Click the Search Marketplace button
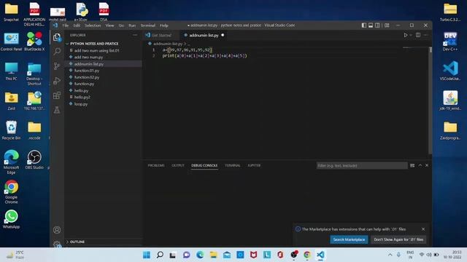 tap(349, 239)
